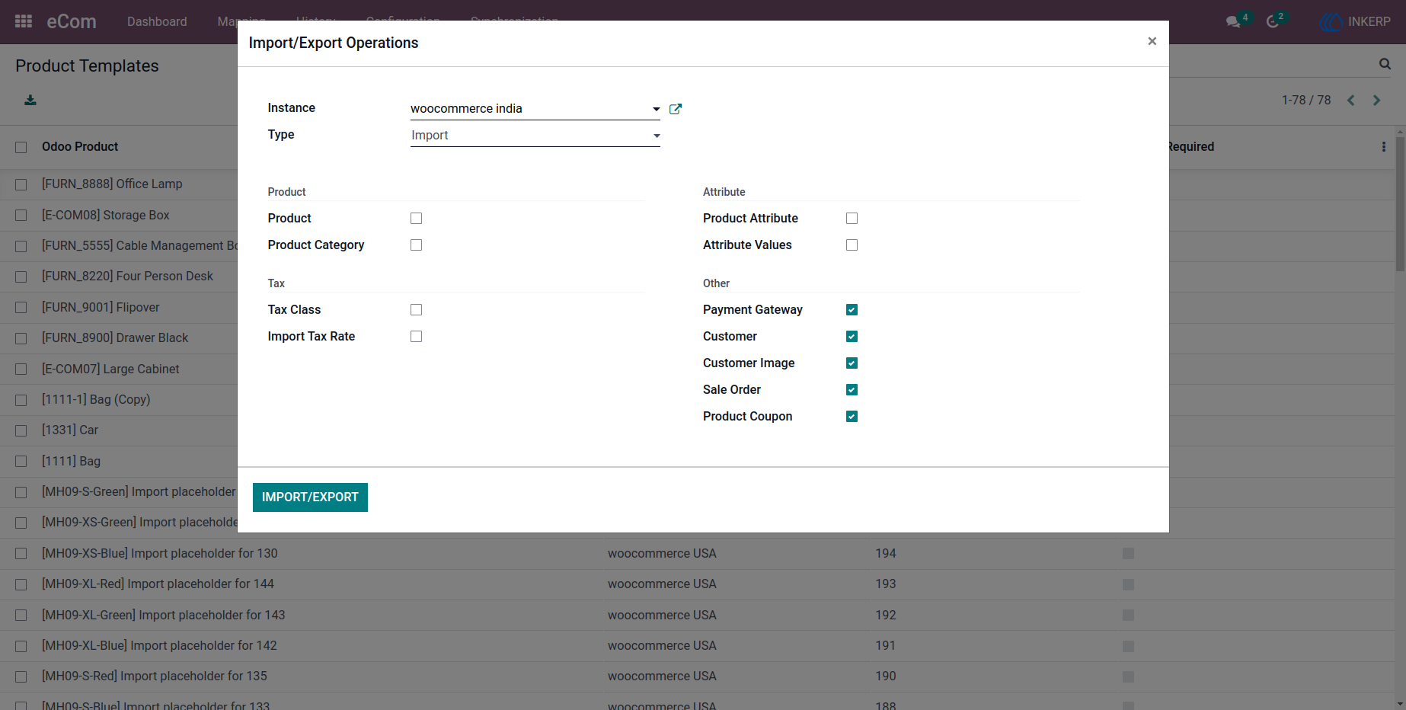Go to the previous page arrow

tap(1351, 100)
